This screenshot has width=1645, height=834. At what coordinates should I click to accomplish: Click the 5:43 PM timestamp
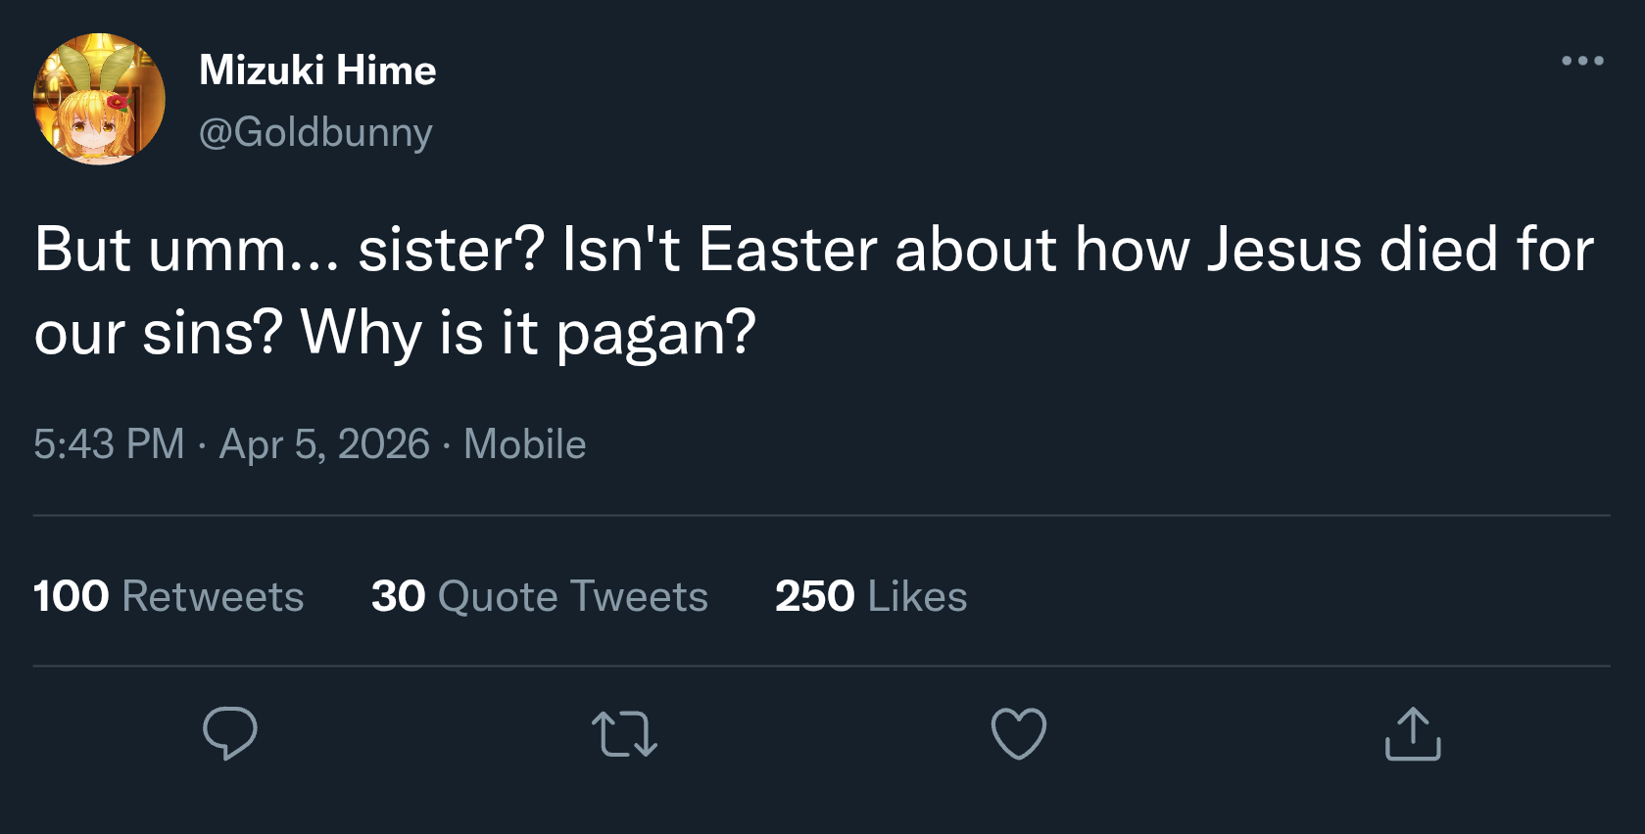click(x=109, y=444)
